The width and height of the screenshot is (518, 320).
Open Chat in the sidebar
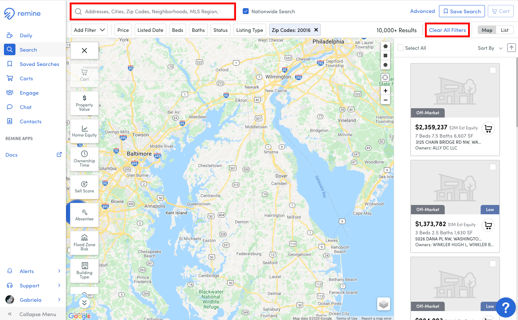pos(26,107)
